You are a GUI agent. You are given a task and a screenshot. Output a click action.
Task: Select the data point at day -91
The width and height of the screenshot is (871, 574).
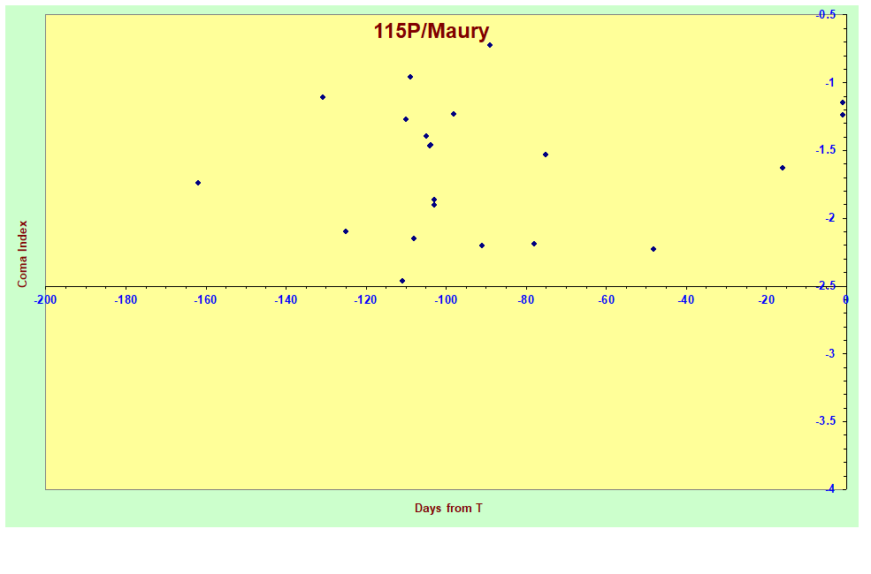[482, 245]
